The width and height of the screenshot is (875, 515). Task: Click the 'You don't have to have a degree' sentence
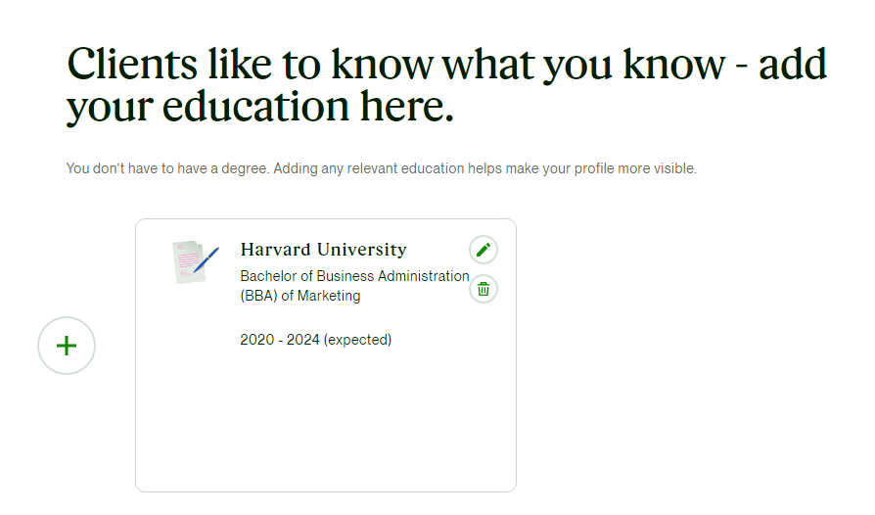(x=167, y=168)
